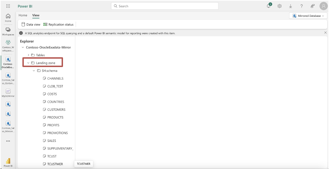Dismiss the SQL analytics endpoint notification
329x169 pixels.
(325, 33)
